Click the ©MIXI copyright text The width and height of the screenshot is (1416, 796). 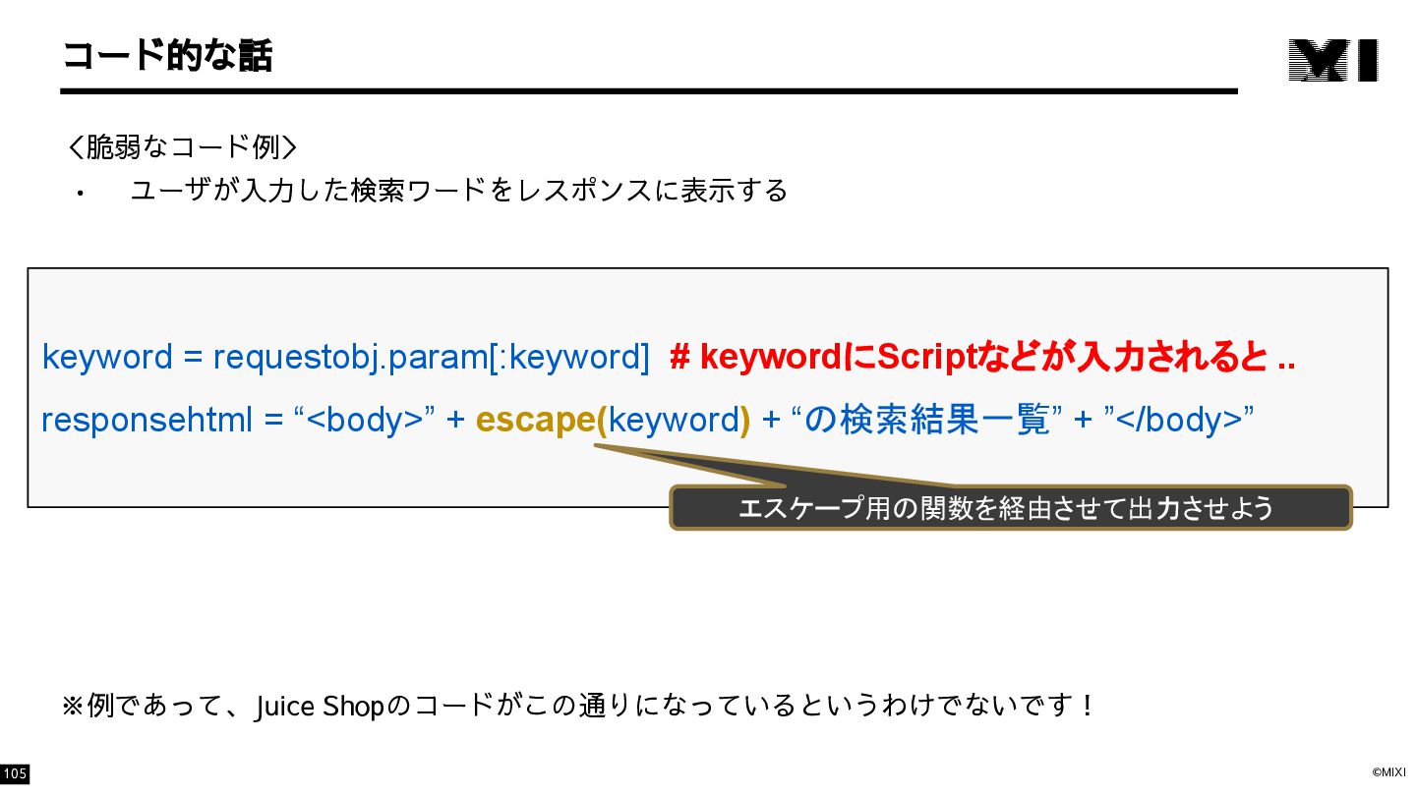[x=1388, y=772]
